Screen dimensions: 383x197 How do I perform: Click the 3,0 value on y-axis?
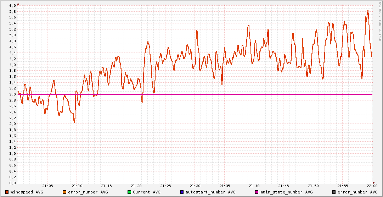tap(12, 94)
